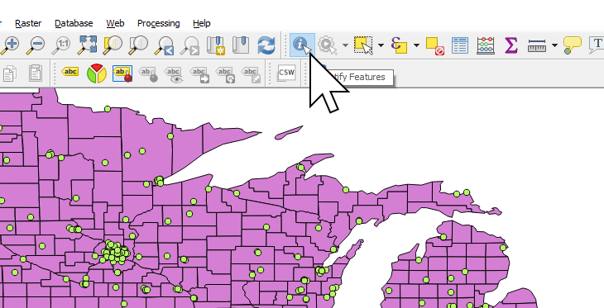Image resolution: width=604 pixels, height=308 pixels.
Task: Open the Attribute Table
Action: coord(460,45)
